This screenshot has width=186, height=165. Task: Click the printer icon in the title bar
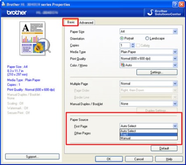(4, 4)
